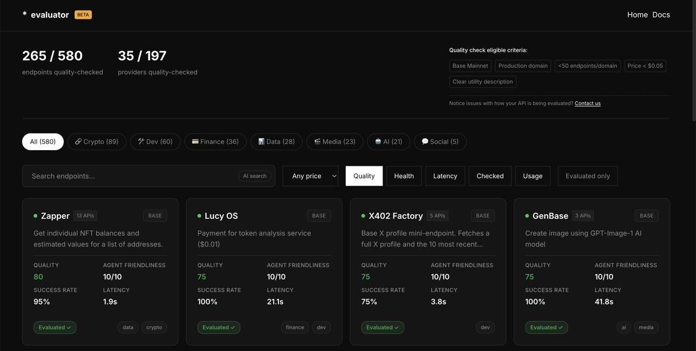Click the green status dot beside GenBase
The height and width of the screenshot is (351, 696).
pos(527,216)
